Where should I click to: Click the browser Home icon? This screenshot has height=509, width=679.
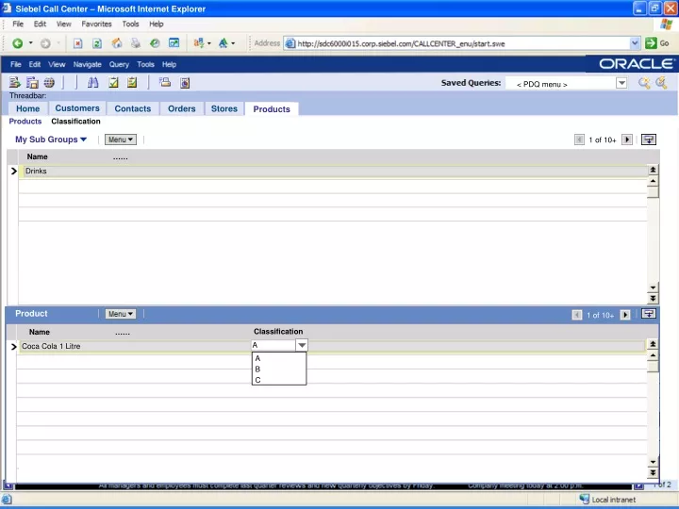pyautogui.click(x=117, y=43)
